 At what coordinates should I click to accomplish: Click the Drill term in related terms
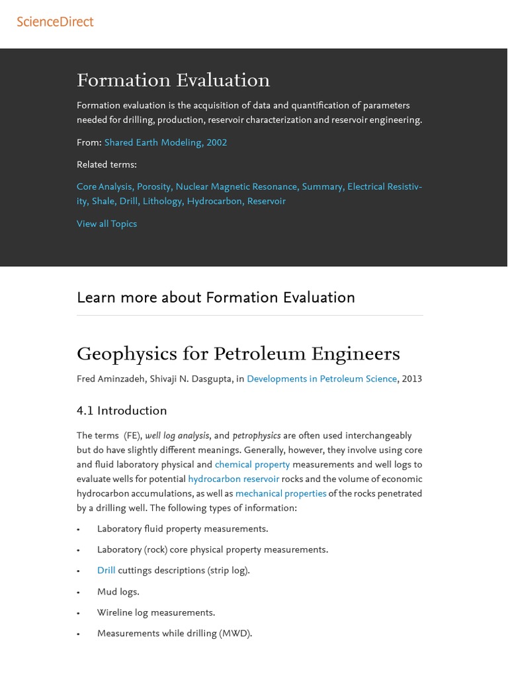(128, 201)
